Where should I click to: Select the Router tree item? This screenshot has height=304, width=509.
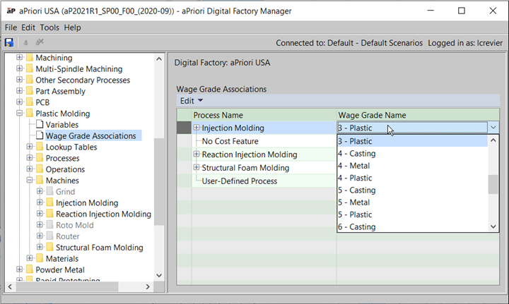pyautogui.click(x=68, y=236)
